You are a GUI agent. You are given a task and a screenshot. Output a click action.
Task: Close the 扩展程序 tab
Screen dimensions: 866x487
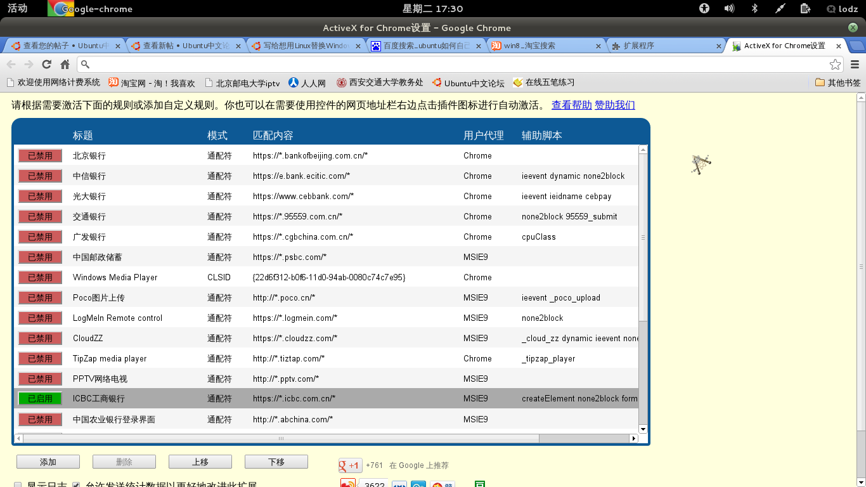point(719,46)
